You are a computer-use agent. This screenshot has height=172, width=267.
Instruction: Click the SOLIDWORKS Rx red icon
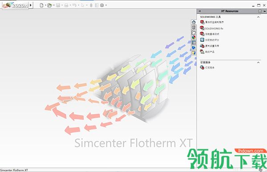click(x=202, y=28)
